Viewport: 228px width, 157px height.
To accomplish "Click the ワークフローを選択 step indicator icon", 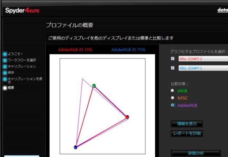I will [x=5, y=60].
